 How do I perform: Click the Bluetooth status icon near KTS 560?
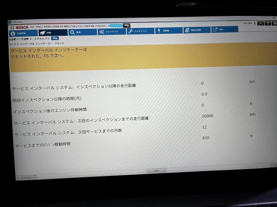(x=254, y=22)
